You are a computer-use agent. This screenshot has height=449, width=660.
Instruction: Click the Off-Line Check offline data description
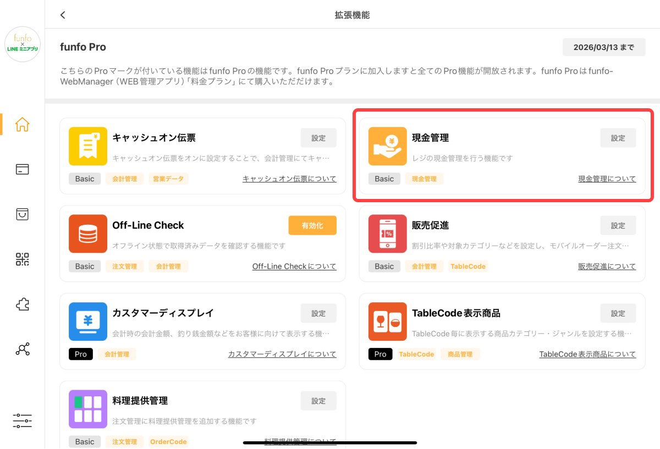199,246
